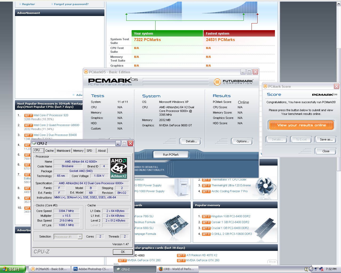Open Intel Core i7 Processor 920 link
Image resolution: width=341 pixels, height=273 pixels.
tap(51, 115)
